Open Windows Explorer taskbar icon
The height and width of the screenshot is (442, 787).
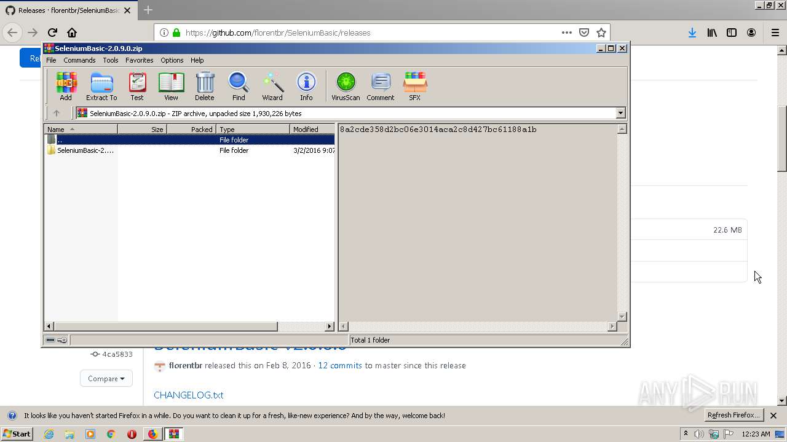69,434
